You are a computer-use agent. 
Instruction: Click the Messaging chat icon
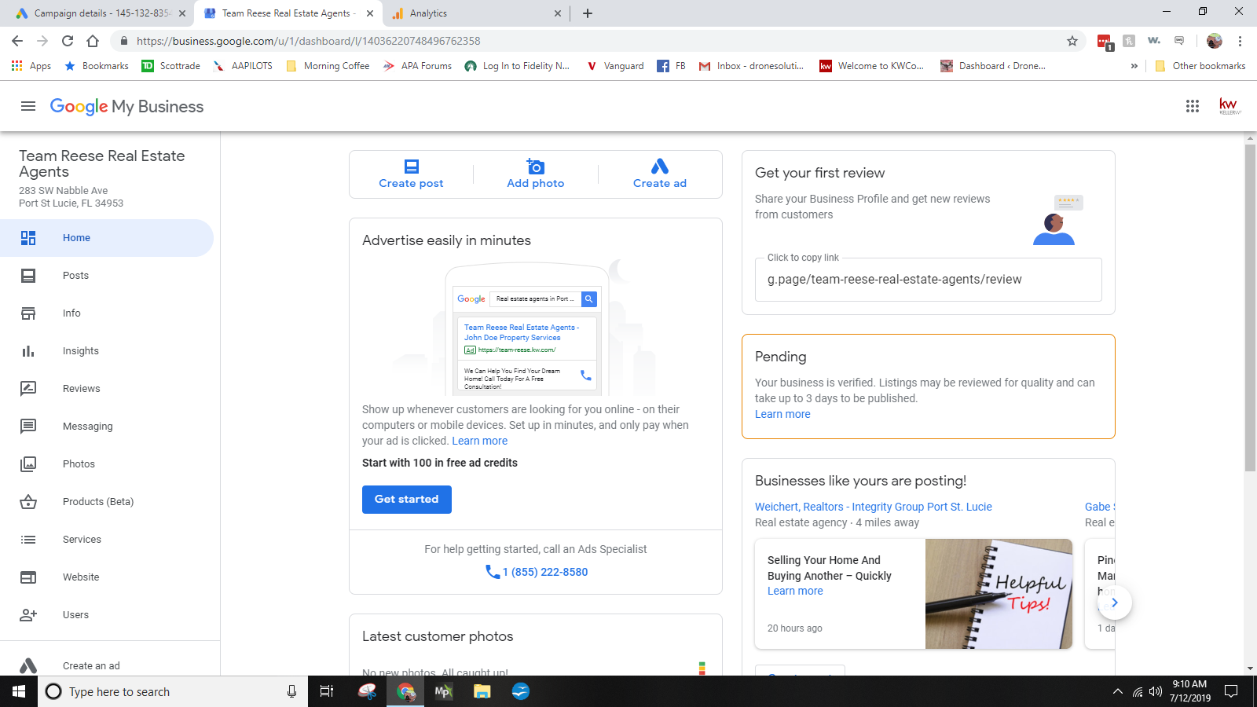(x=28, y=427)
